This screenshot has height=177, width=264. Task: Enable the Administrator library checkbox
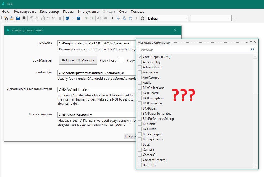click(x=140, y=67)
